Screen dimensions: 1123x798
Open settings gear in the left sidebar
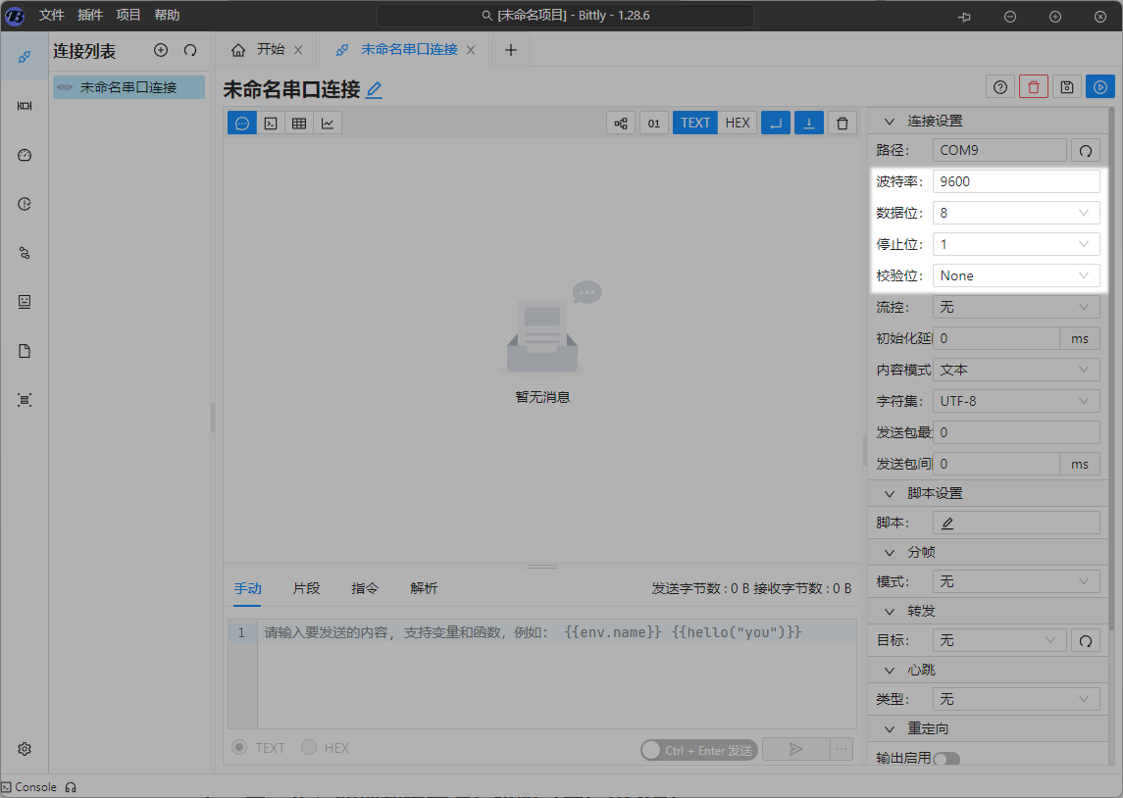(25, 748)
